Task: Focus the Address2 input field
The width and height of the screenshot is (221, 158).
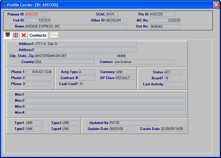Action: coord(85,50)
